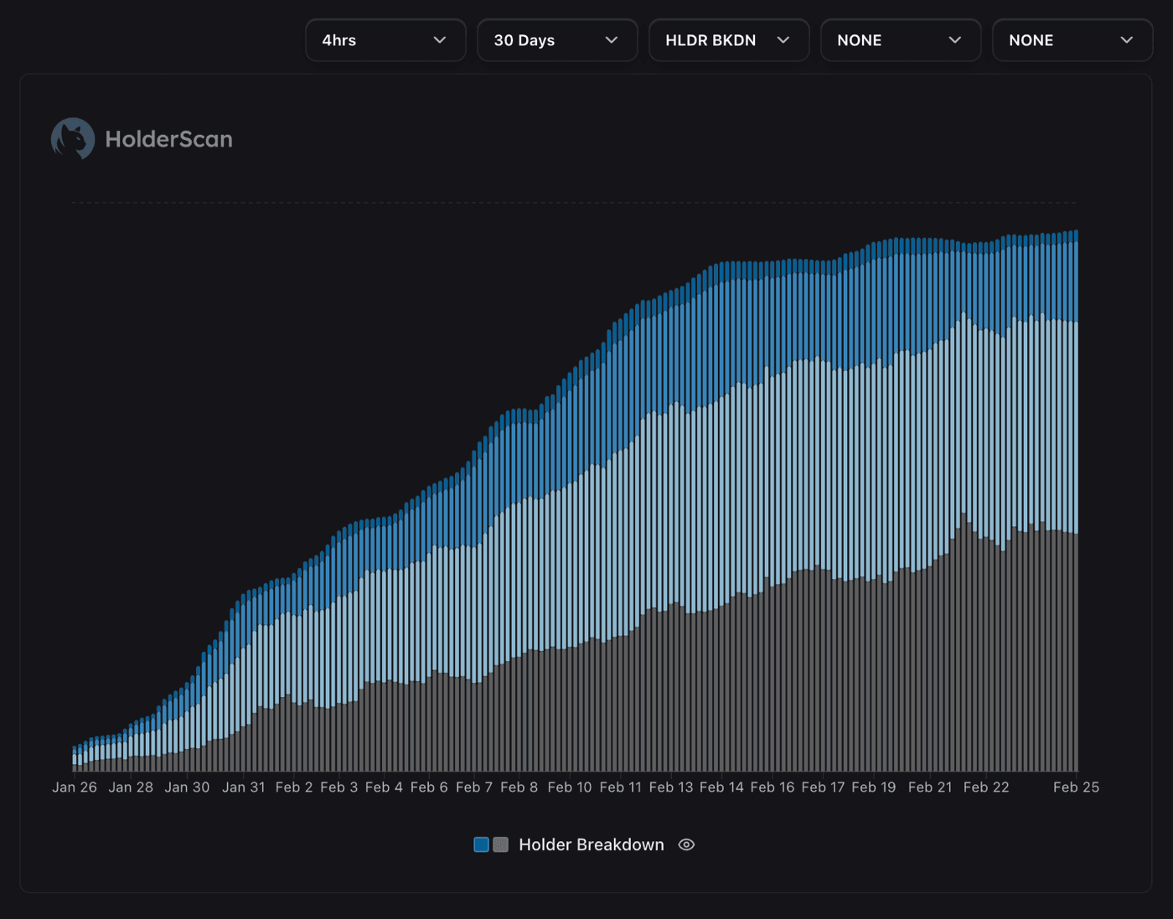Toggle Holder Breakdown visibility with eye icon

(x=686, y=844)
